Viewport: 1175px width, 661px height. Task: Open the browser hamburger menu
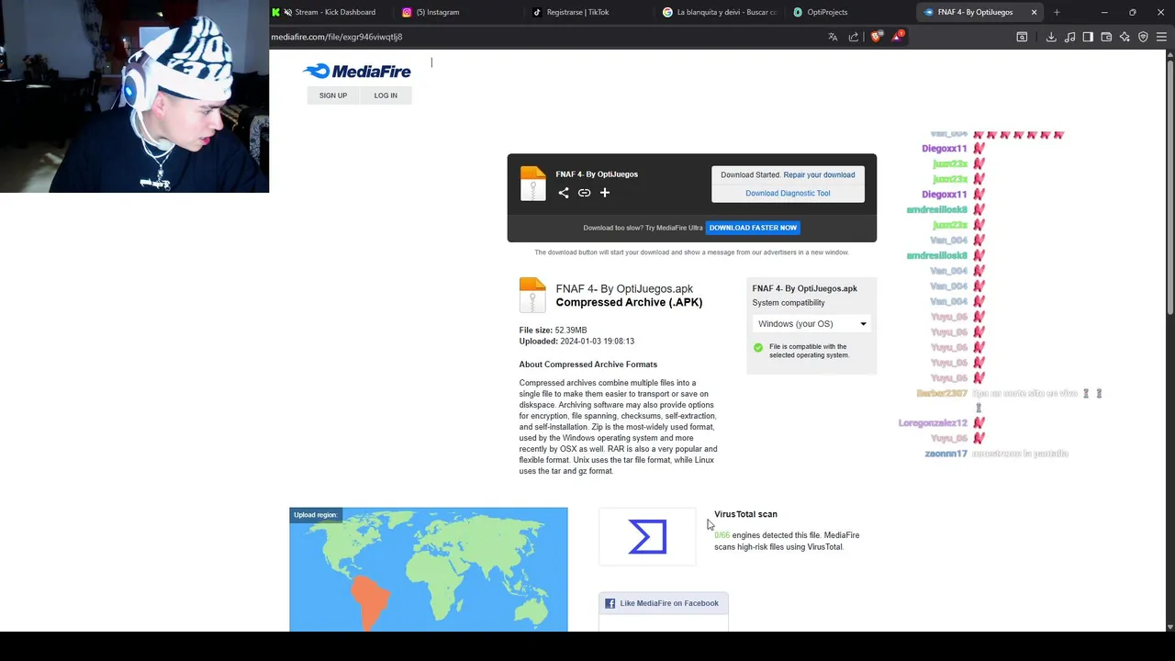1162,37
